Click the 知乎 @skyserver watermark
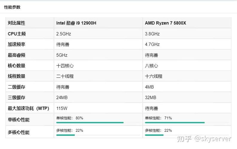This screenshot has width=237, height=149. pyautogui.click(x=204, y=139)
